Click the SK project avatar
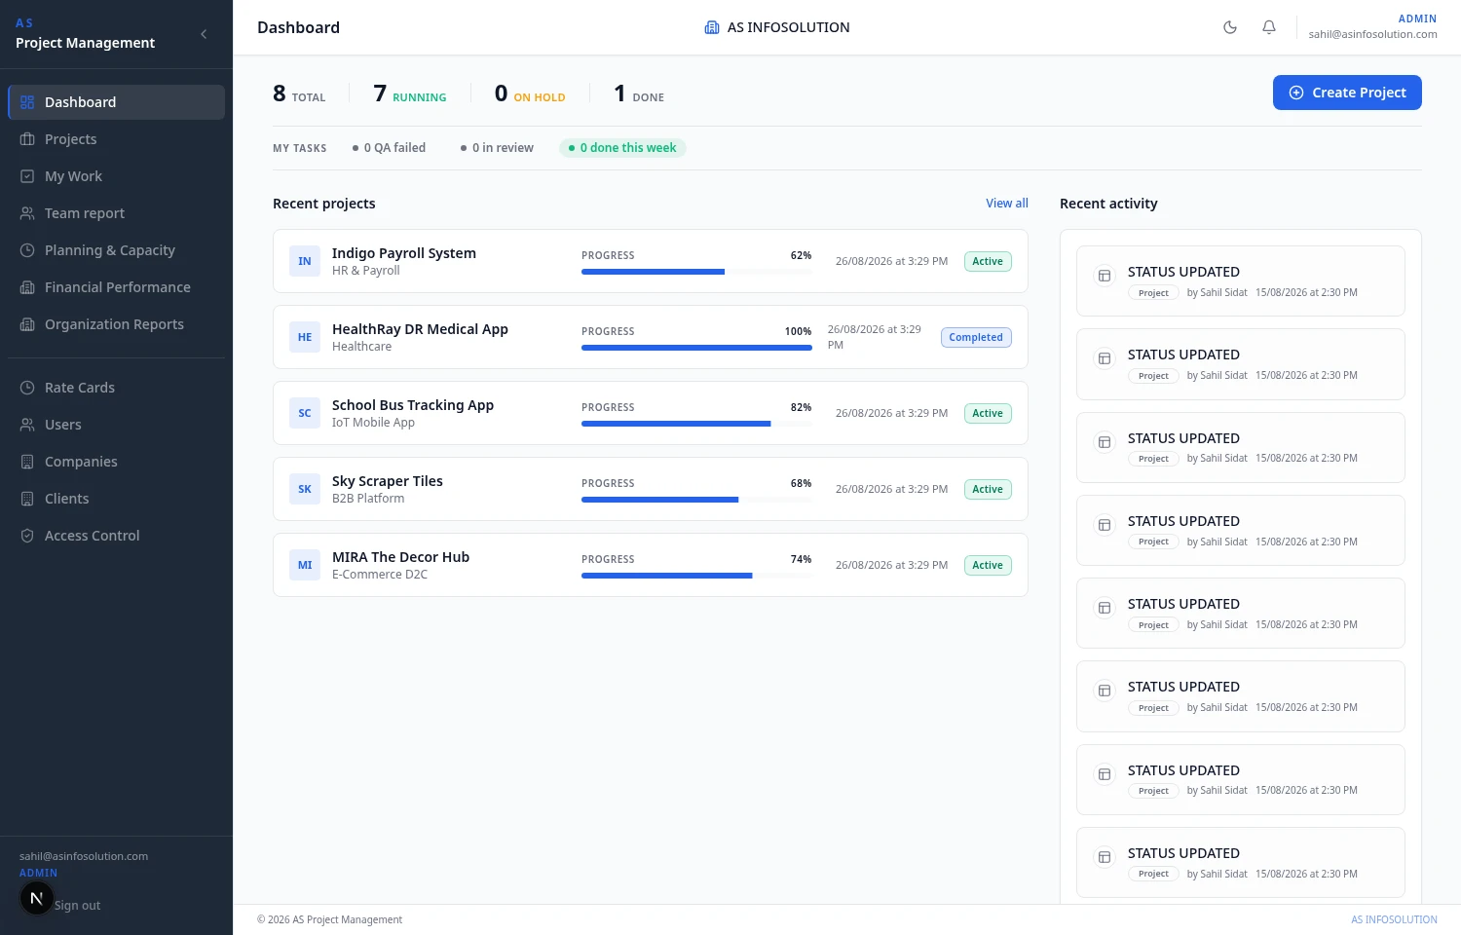 coord(305,489)
